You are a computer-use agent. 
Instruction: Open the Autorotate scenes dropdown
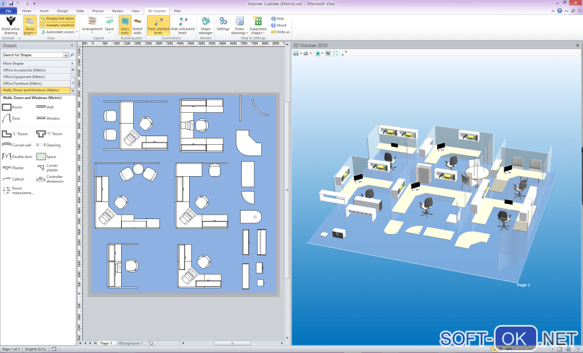tap(59, 31)
